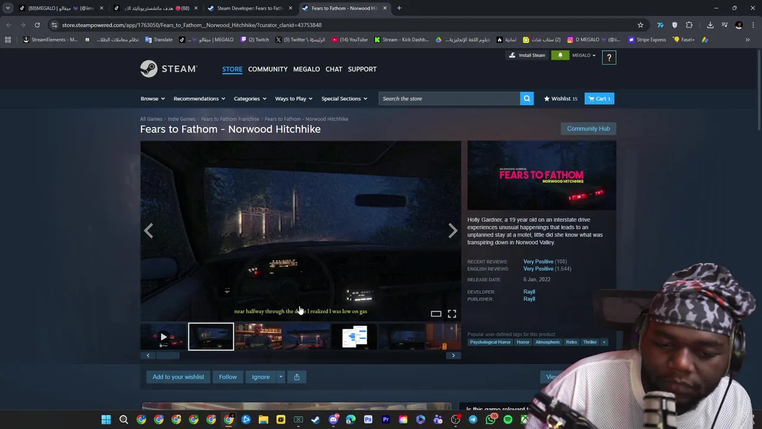762x429 pixels.
Task: Show previous screenshot with left arrow on media
Action: point(148,231)
